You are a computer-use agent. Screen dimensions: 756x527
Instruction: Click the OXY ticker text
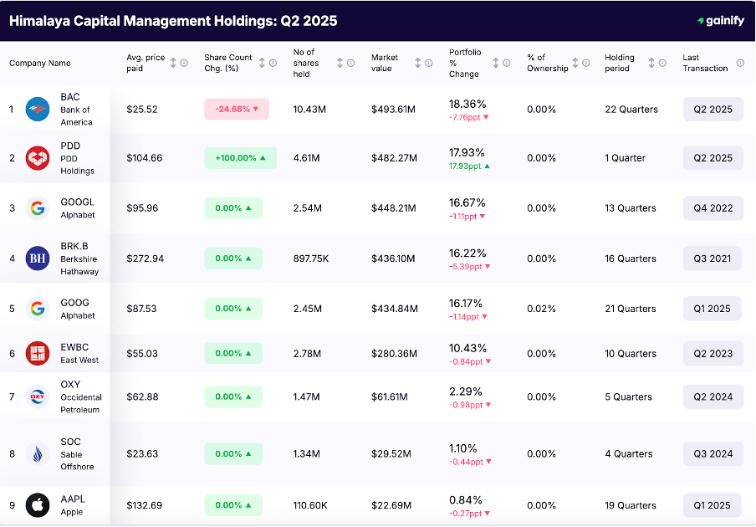point(70,384)
